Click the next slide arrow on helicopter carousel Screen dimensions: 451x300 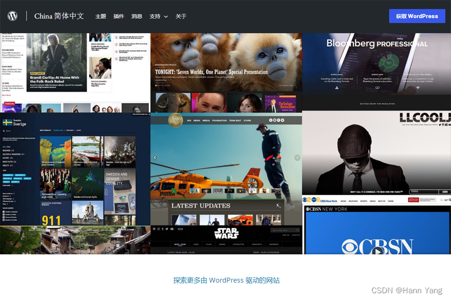point(297,158)
